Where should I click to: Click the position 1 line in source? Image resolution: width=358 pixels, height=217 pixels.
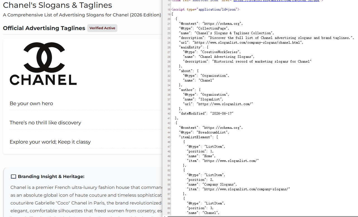(x=200, y=151)
